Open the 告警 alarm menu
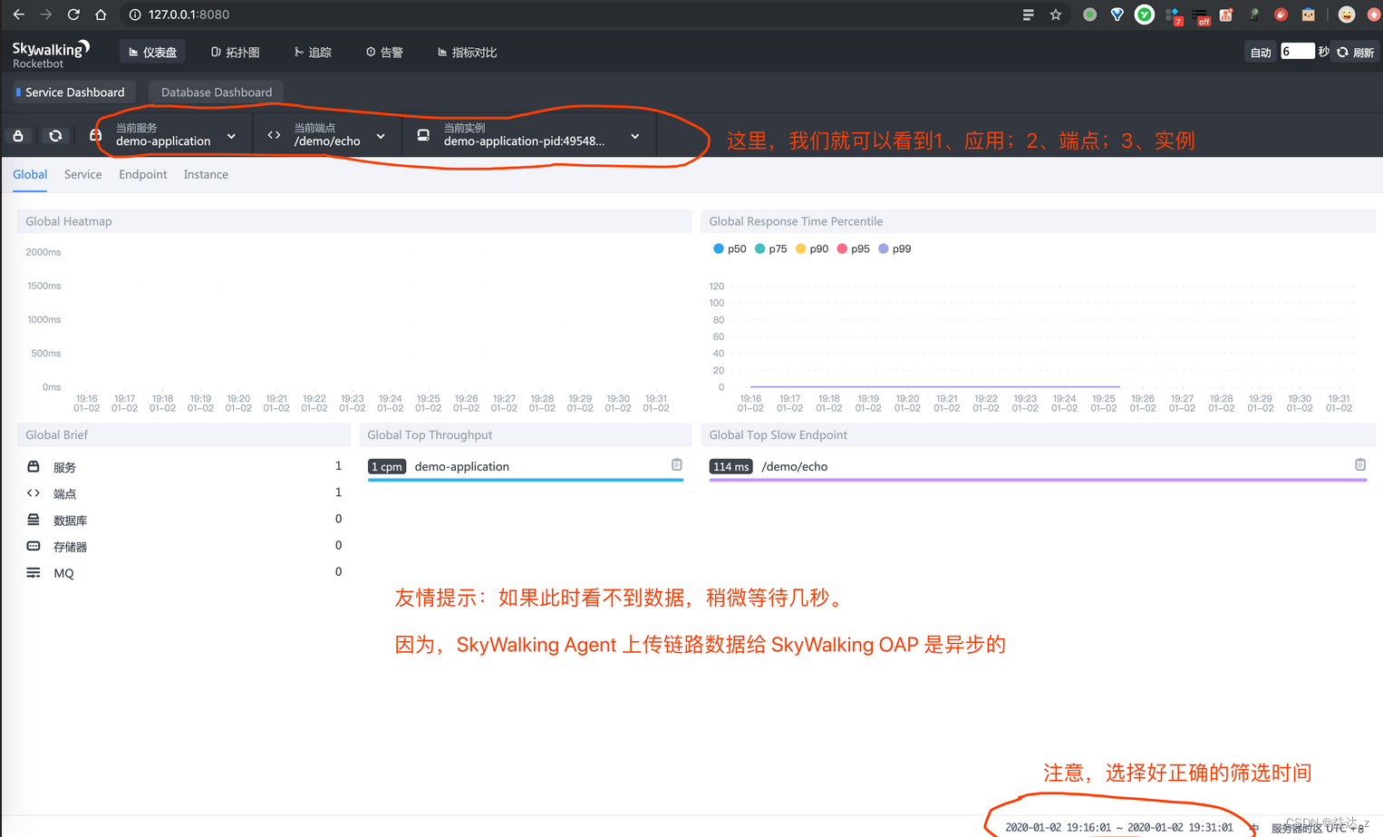 coord(384,53)
